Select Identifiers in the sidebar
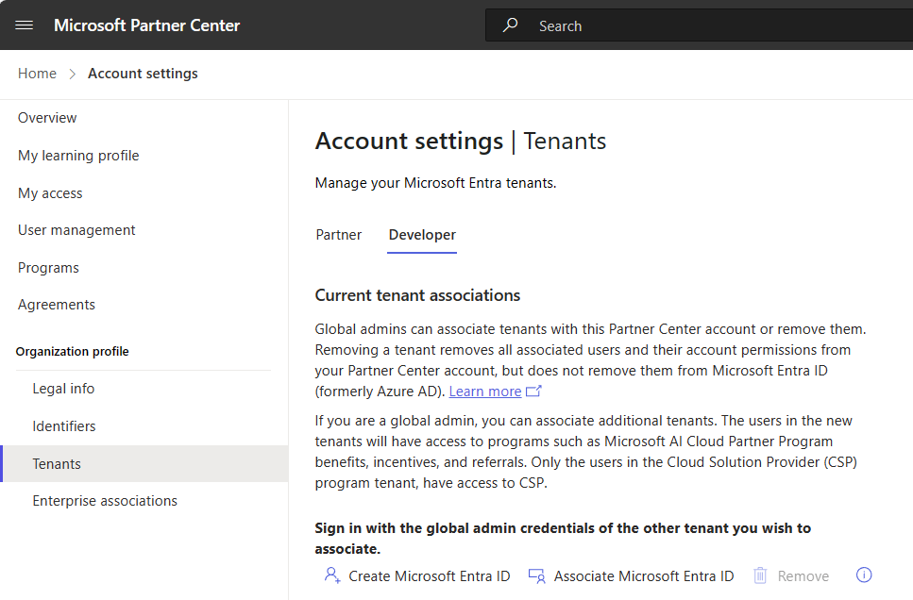The image size is (913, 600). click(x=63, y=425)
